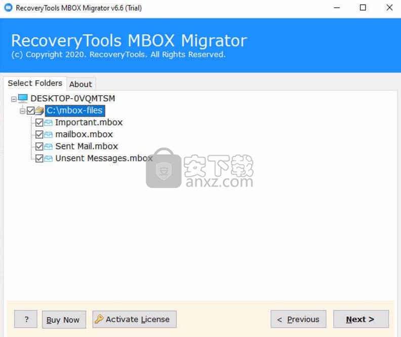Click the mailbox icon of Important.mbox
This screenshot has width=401, height=337.
click(x=48, y=123)
